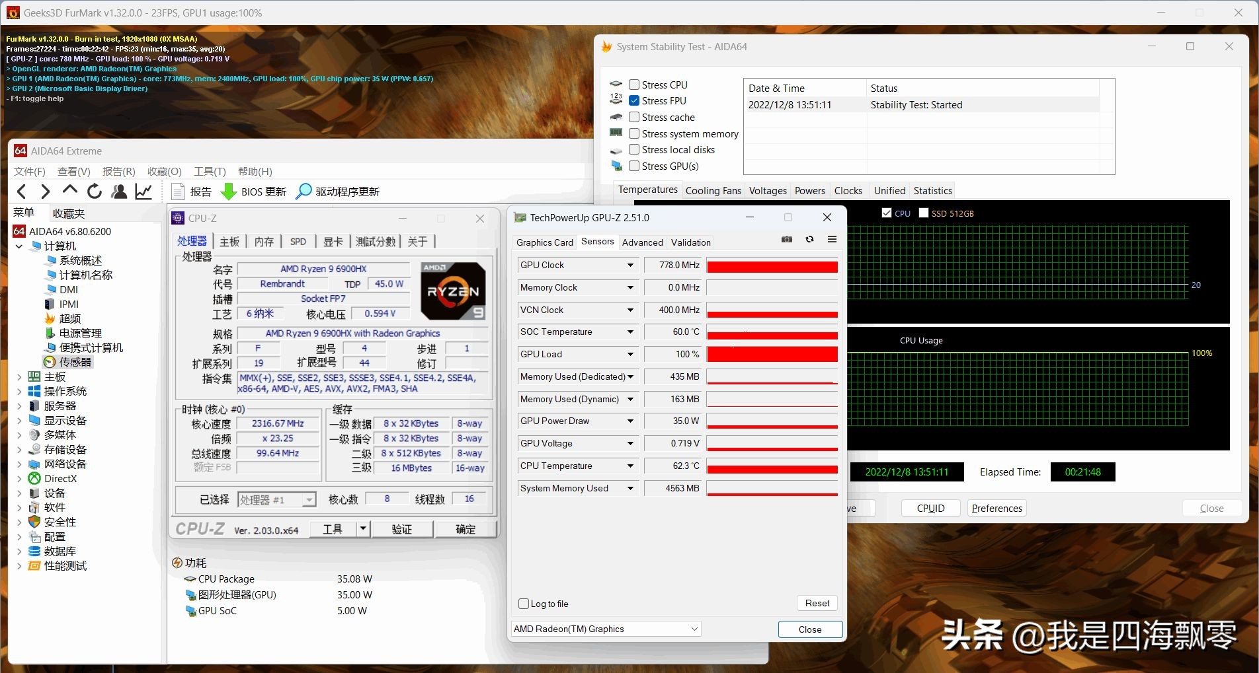Click the red GPU Load graph bar
This screenshot has height=673, width=1259.
click(x=772, y=355)
